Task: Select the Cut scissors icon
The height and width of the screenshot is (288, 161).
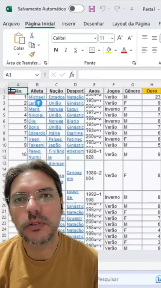Action: pos(32,35)
